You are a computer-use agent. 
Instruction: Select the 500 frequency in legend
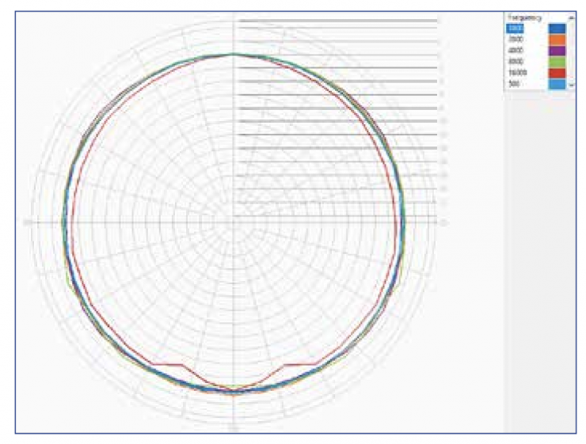(x=514, y=83)
